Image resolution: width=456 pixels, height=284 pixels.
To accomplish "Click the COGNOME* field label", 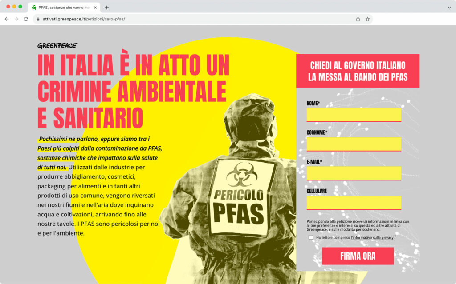I will (x=317, y=133).
